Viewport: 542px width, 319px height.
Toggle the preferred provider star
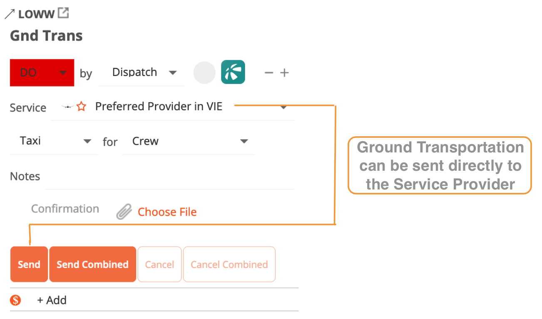82,106
